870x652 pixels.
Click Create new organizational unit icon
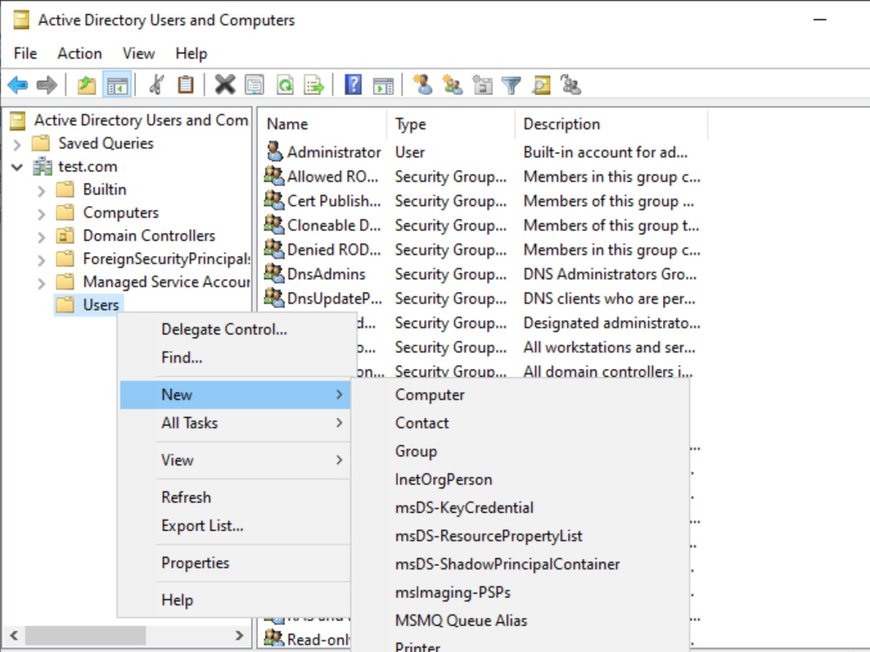tap(482, 85)
